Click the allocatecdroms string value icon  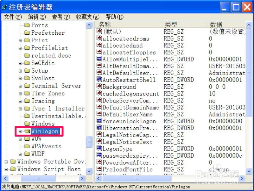click(99, 39)
